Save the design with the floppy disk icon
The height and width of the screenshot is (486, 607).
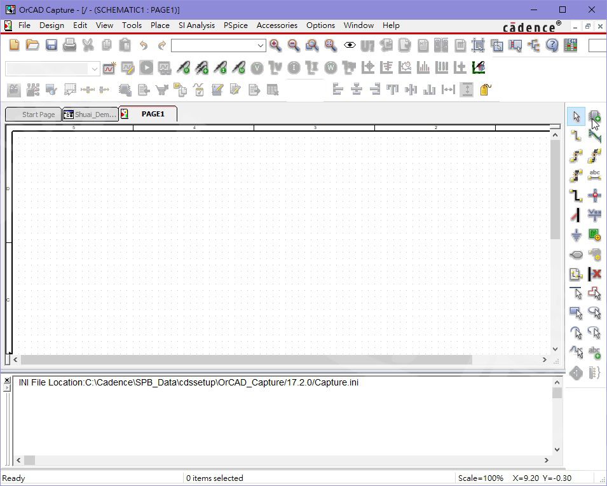[x=51, y=45]
